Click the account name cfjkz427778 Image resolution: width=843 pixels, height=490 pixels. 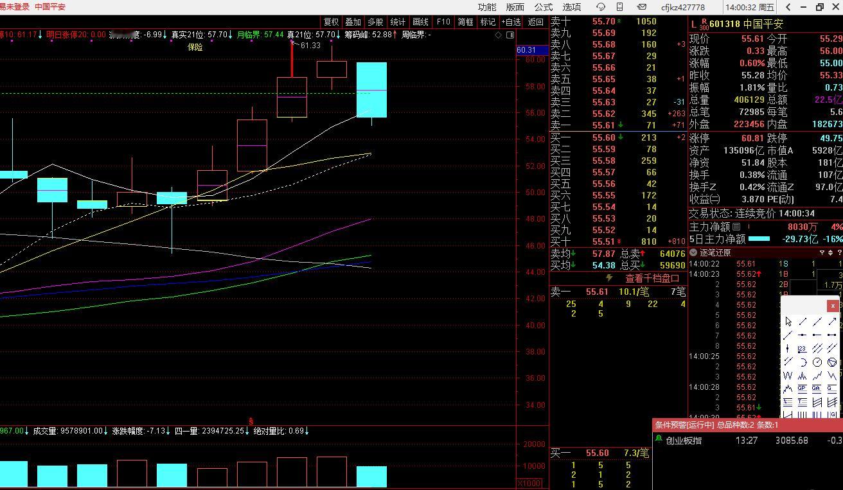tap(683, 7)
